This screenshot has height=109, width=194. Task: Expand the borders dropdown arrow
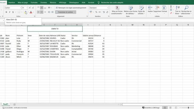coord(22,12)
